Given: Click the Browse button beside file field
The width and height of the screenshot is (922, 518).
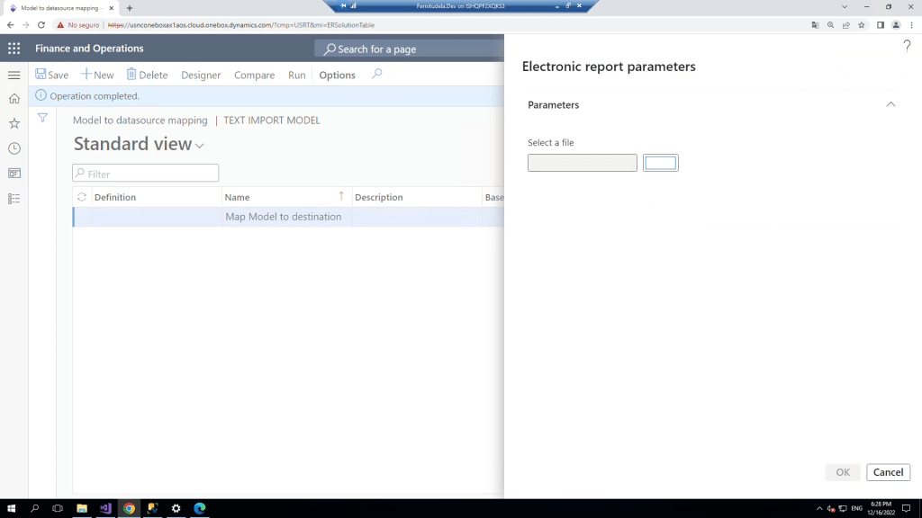Looking at the screenshot, I should [660, 163].
